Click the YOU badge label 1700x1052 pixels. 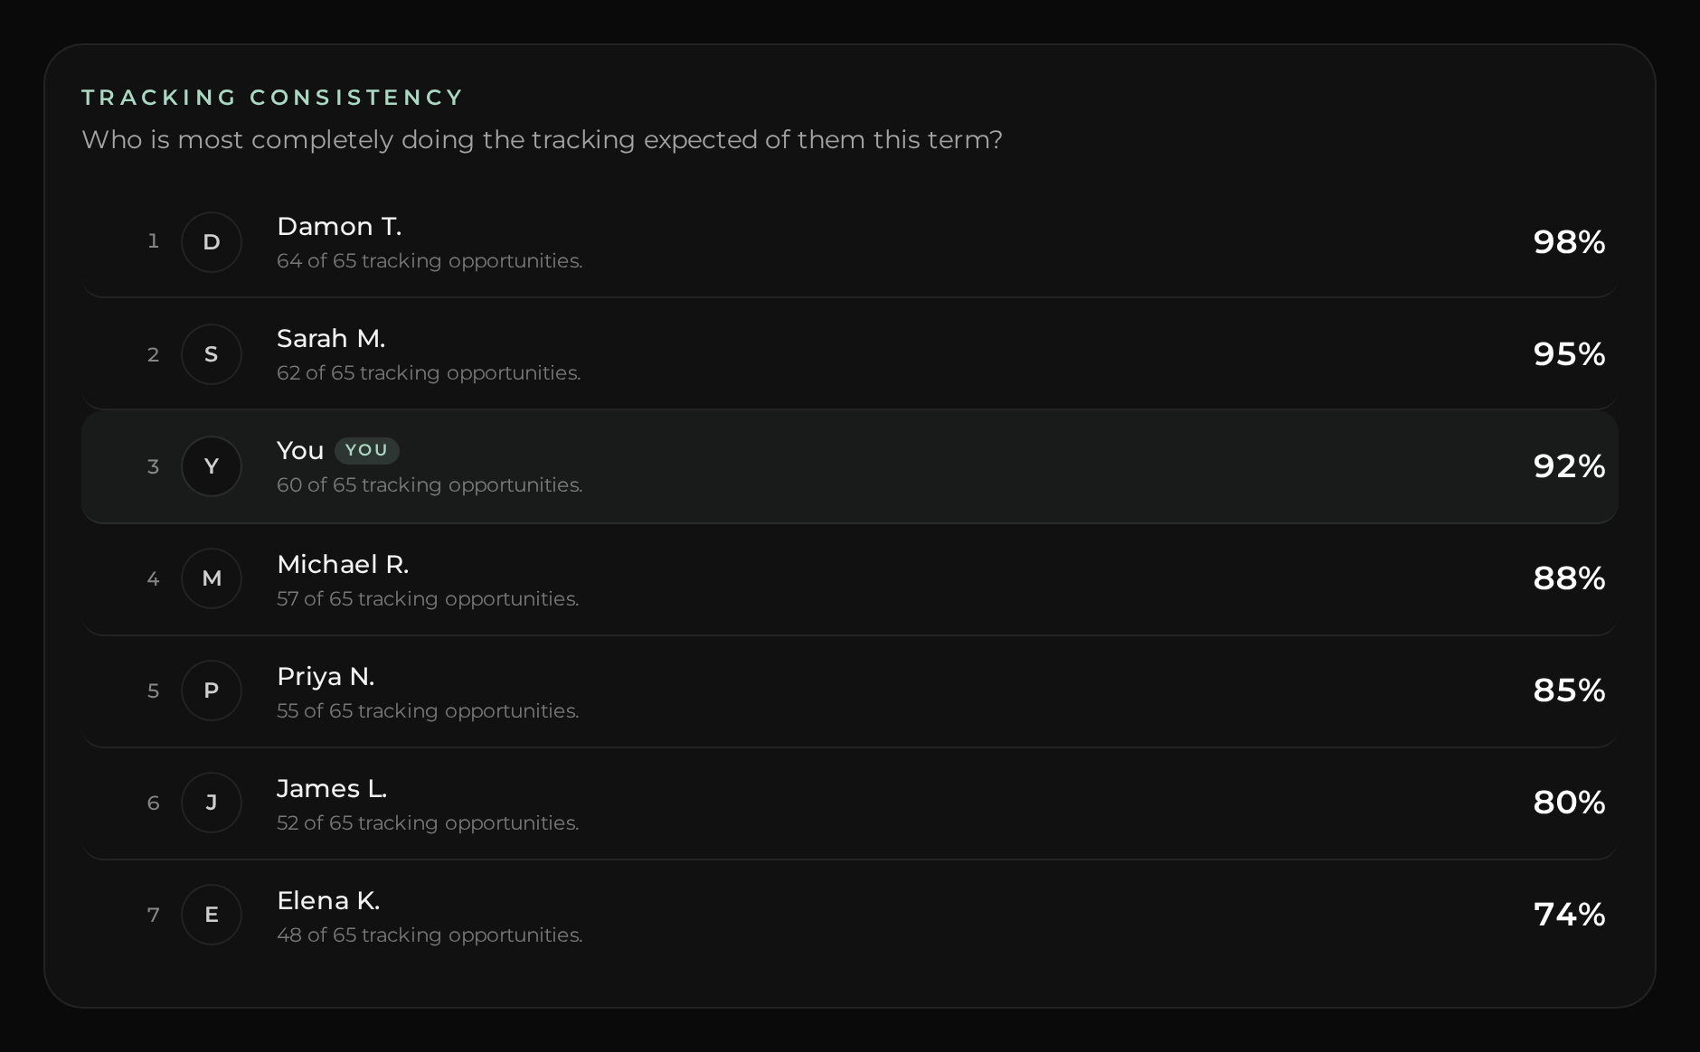coord(367,450)
